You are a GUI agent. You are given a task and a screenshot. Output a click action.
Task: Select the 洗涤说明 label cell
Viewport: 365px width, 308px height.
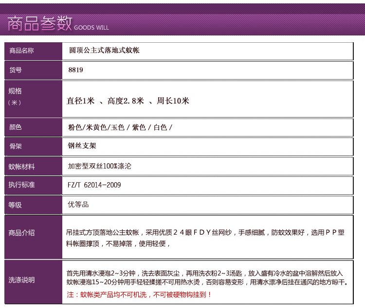tap(33, 282)
